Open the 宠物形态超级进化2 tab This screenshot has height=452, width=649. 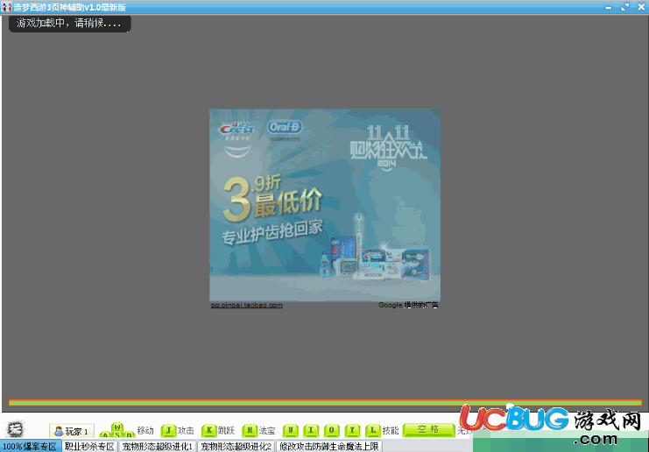pyautogui.click(x=236, y=446)
